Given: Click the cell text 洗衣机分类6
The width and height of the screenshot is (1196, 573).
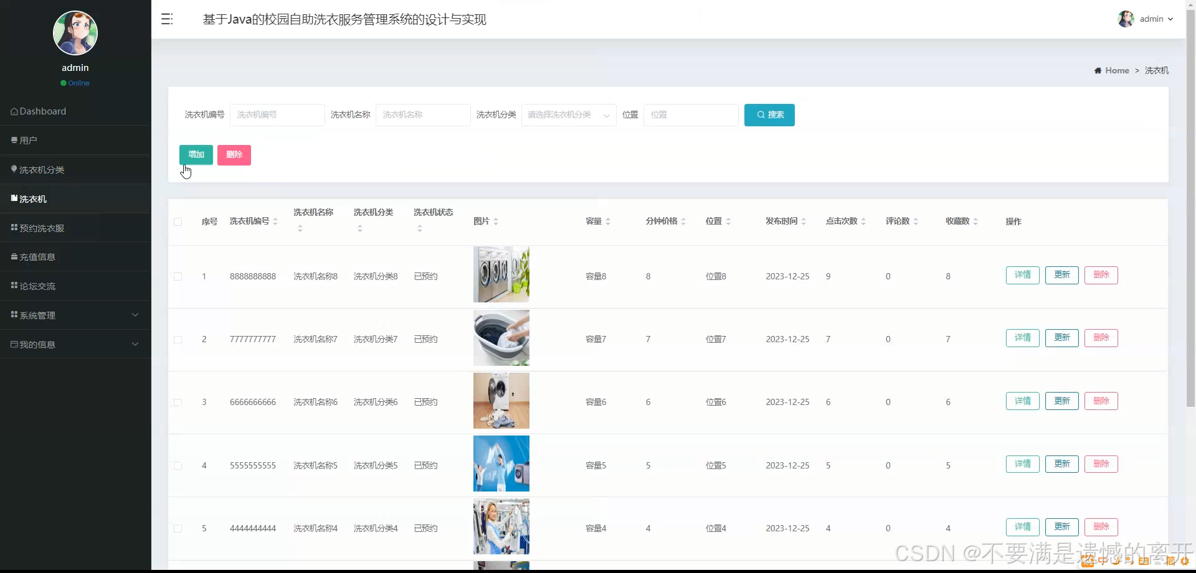Looking at the screenshot, I should click(376, 402).
